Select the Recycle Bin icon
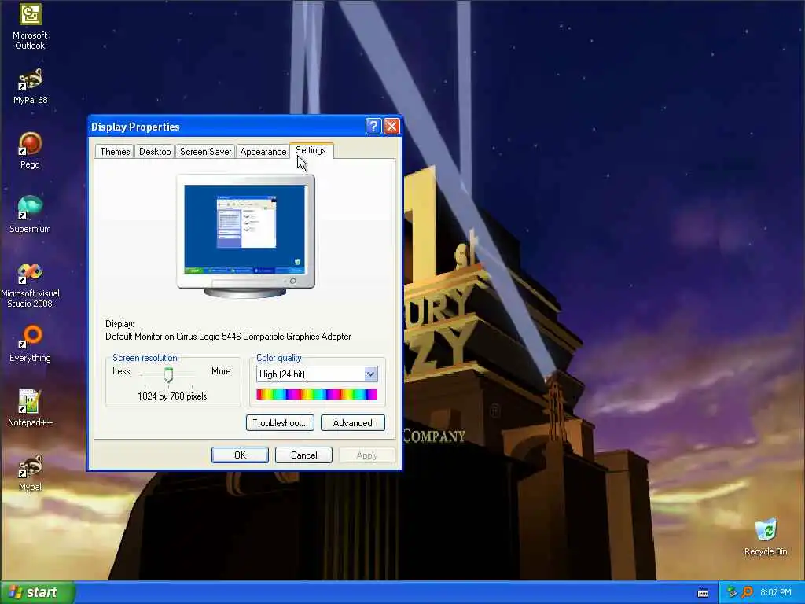Viewport: 805px width, 604px height. (x=766, y=537)
